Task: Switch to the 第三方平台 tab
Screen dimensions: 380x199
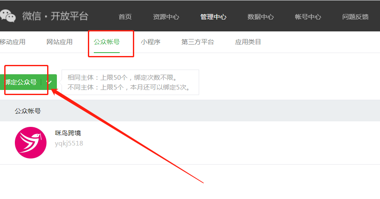Action: click(x=198, y=42)
